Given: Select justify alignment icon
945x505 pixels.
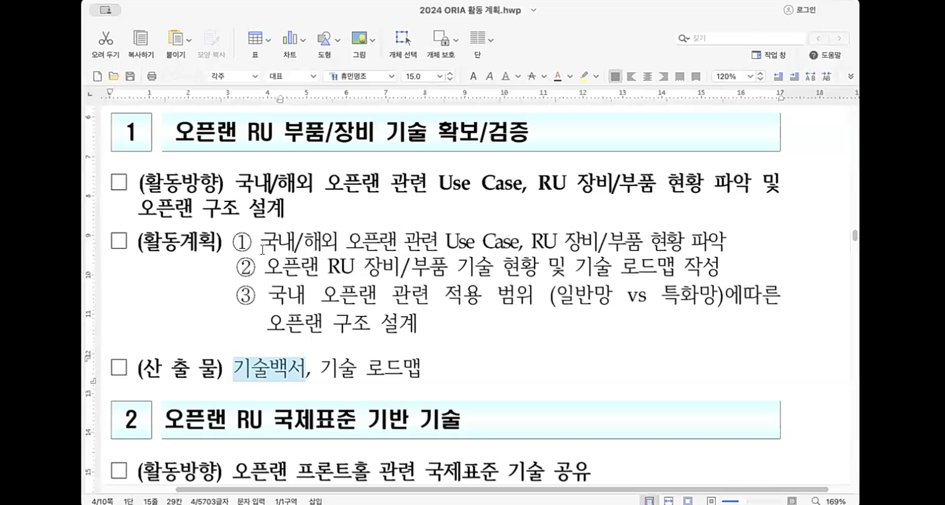Looking at the screenshot, I should click(615, 77).
